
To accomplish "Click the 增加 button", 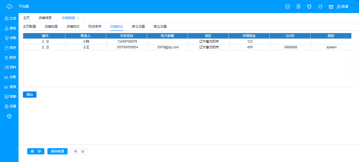I will (30, 95).
